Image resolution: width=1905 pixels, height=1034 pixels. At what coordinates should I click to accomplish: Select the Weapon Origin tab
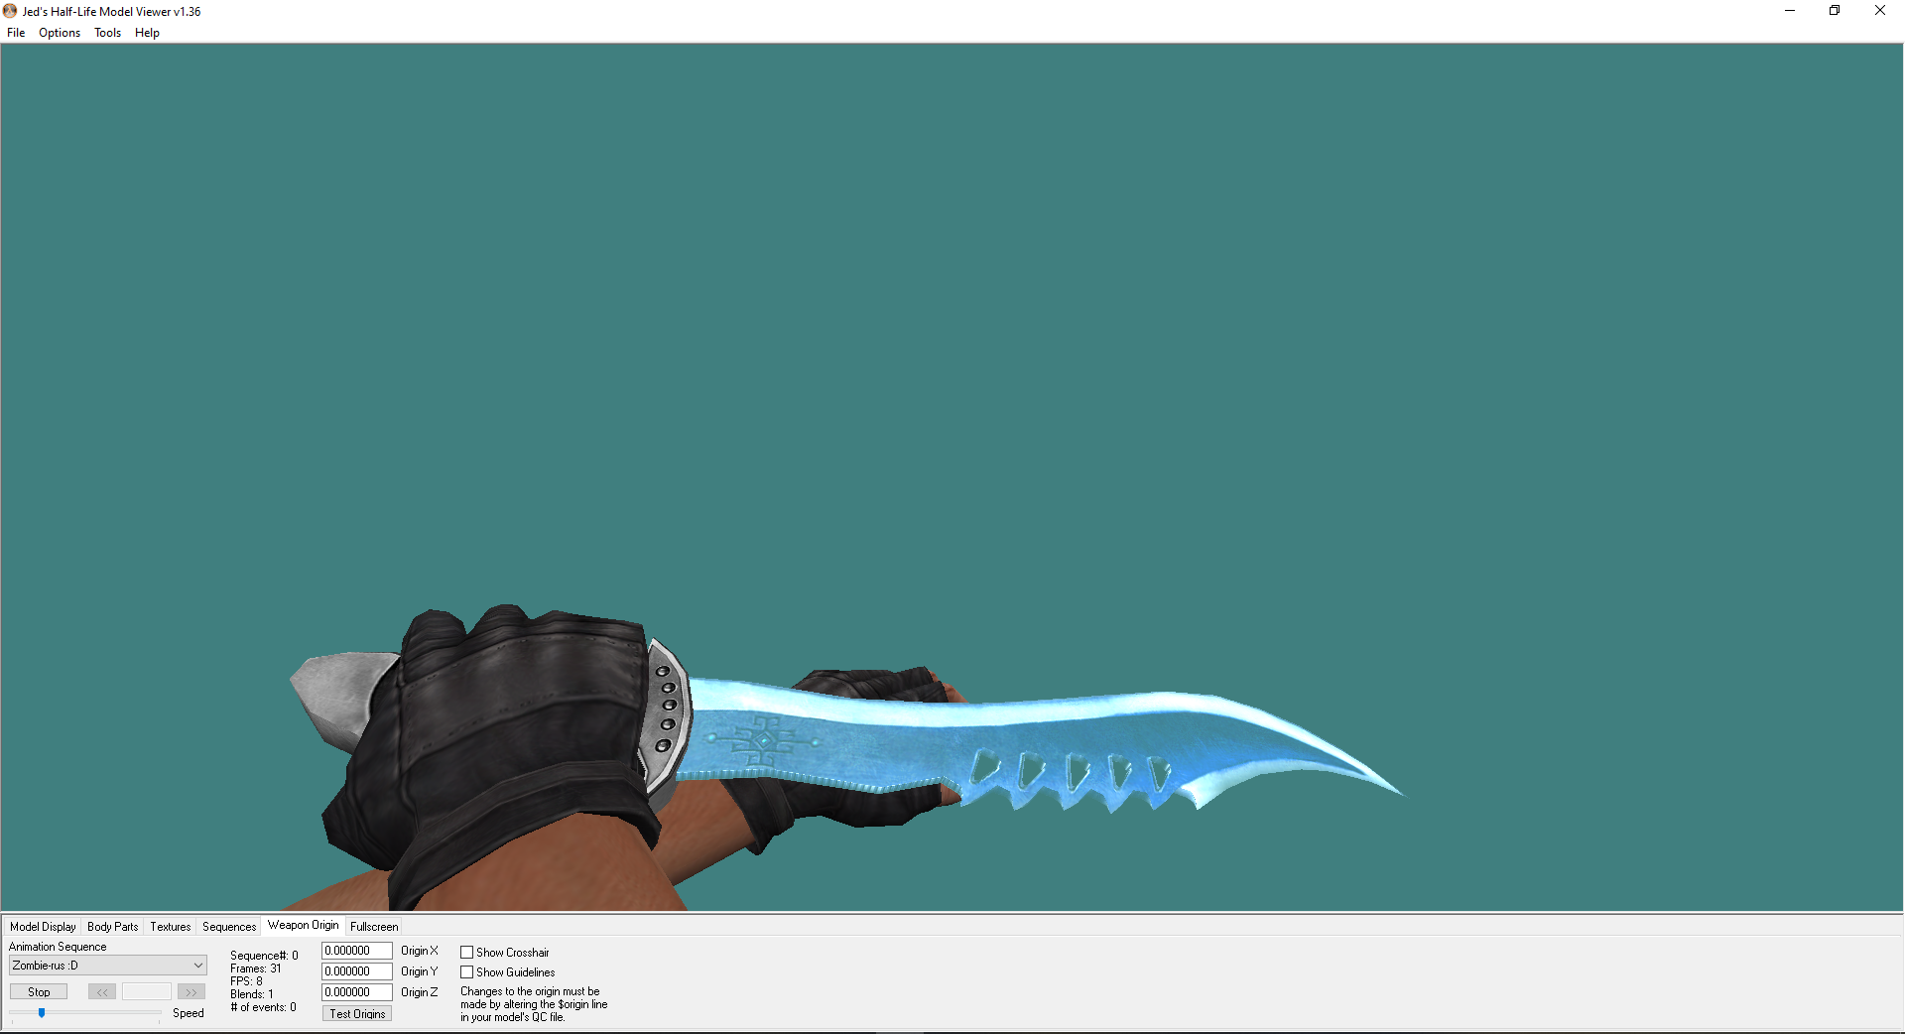point(304,925)
